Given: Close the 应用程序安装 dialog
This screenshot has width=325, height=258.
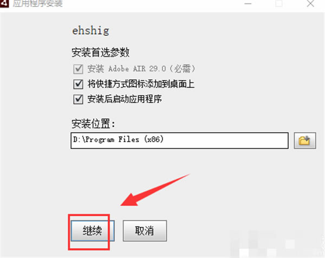Looking at the screenshot, I should click(x=310, y=4).
